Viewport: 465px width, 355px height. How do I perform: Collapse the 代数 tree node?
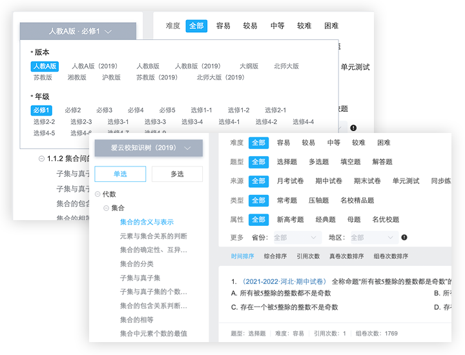click(x=98, y=194)
